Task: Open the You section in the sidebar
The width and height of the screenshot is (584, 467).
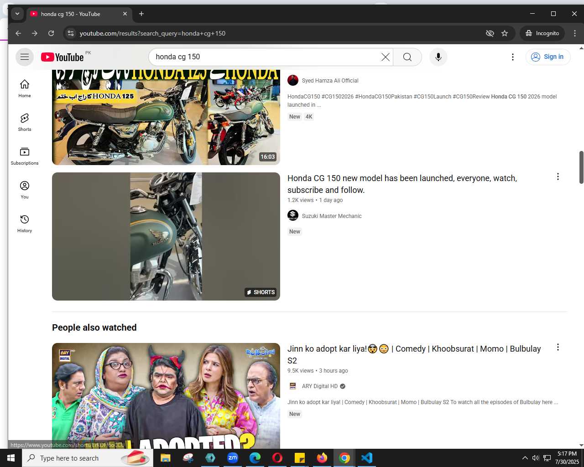Action: (x=25, y=190)
